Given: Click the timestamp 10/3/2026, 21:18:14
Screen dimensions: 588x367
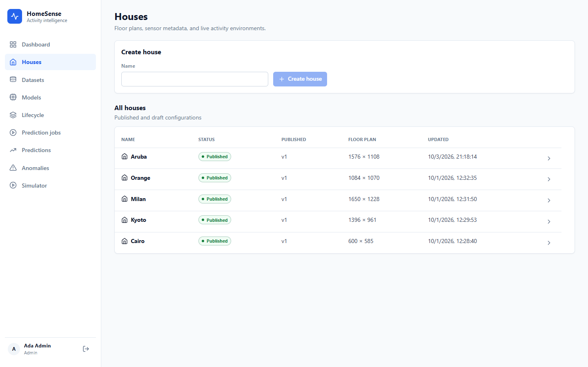Looking at the screenshot, I should 452,157.
